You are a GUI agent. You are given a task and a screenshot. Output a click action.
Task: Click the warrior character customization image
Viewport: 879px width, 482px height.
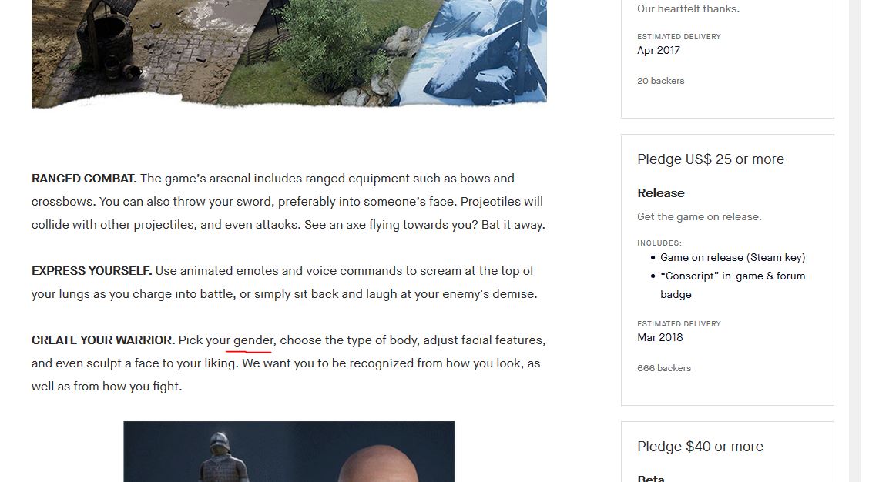pos(289,452)
